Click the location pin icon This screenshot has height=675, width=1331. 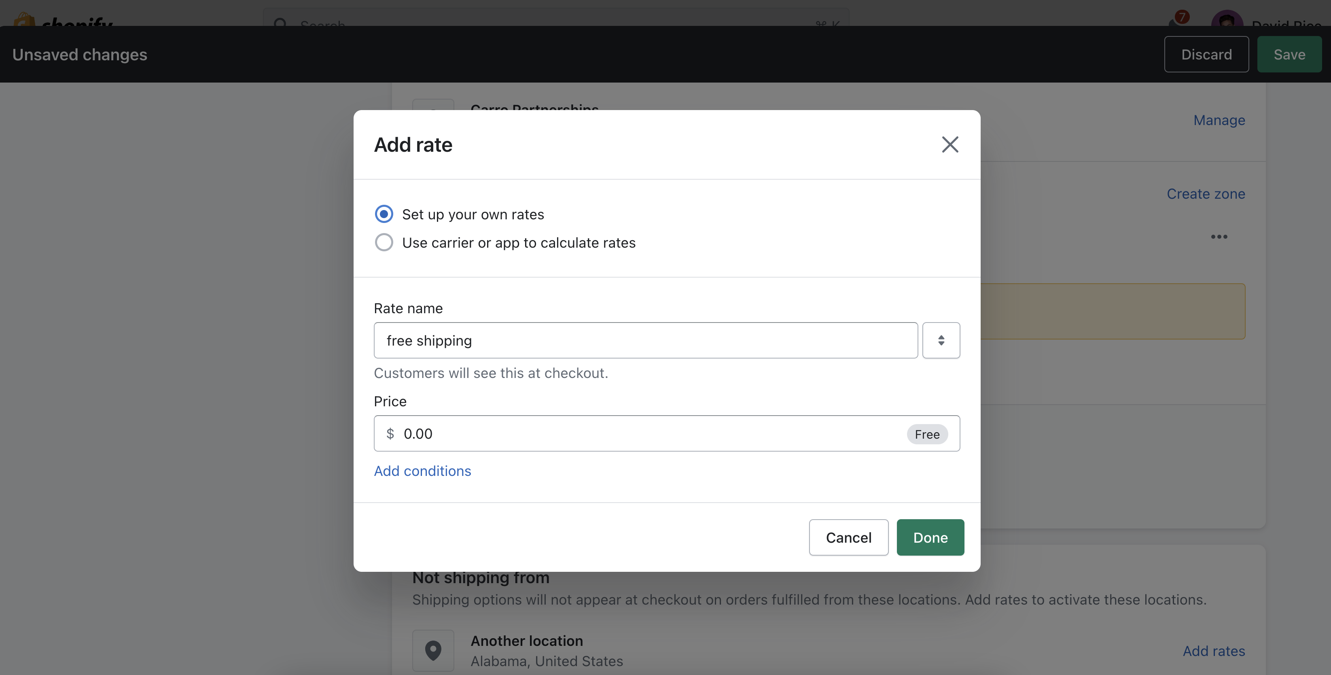point(433,650)
